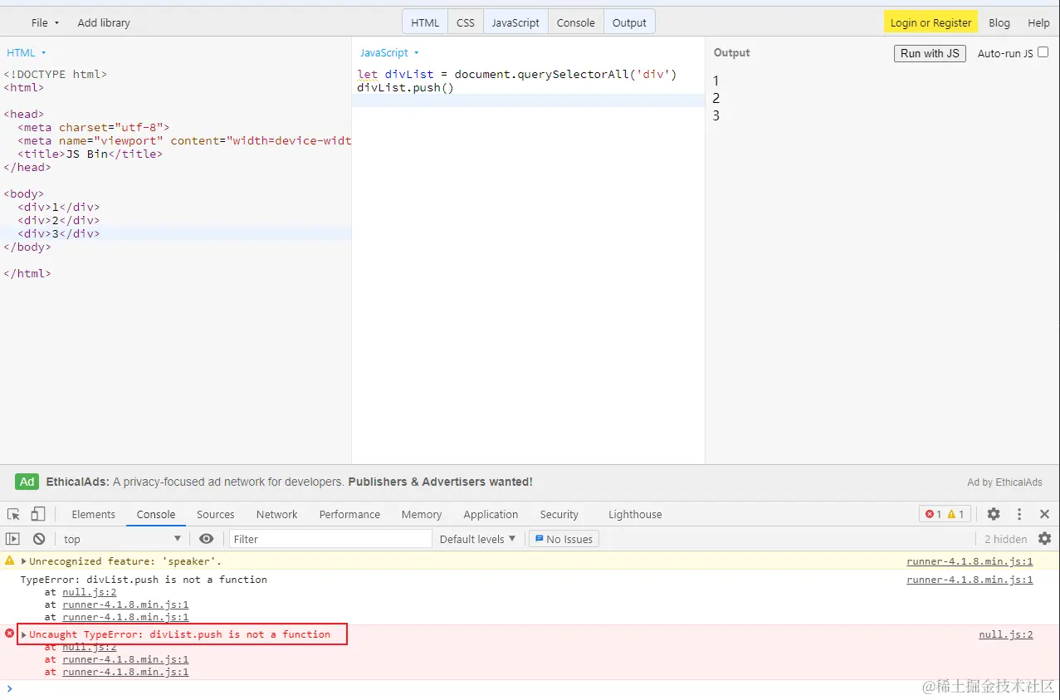
Task: Click the Output panel heading
Action: tap(731, 52)
